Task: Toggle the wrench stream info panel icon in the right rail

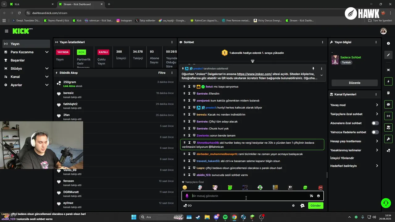Action: 388,139
